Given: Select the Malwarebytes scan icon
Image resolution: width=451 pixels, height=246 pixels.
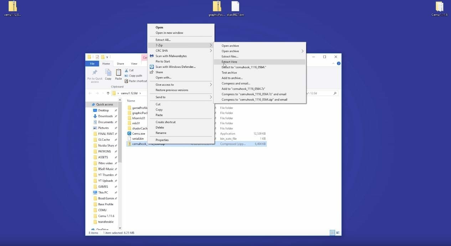Looking at the screenshot, I should (x=152, y=56).
